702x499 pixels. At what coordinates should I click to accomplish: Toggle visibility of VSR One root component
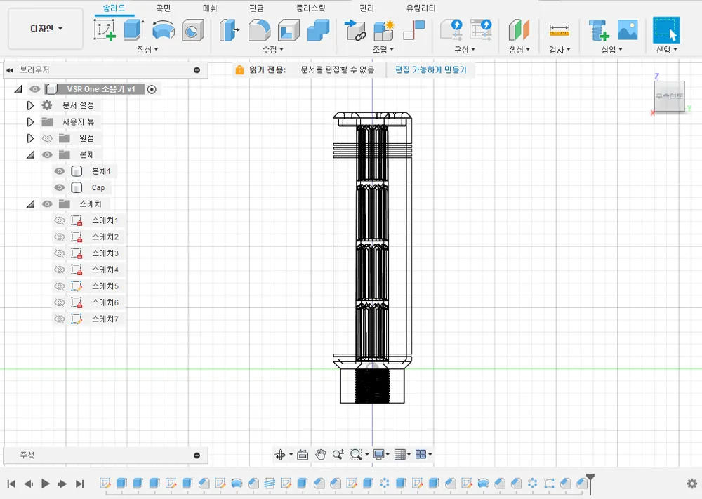tap(34, 89)
